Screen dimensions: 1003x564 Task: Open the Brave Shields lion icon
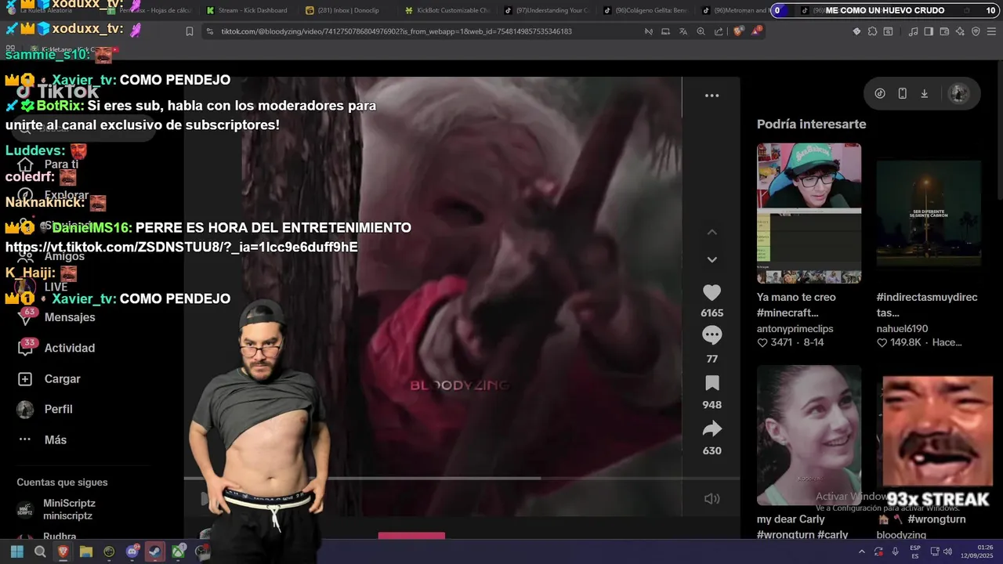tap(739, 31)
